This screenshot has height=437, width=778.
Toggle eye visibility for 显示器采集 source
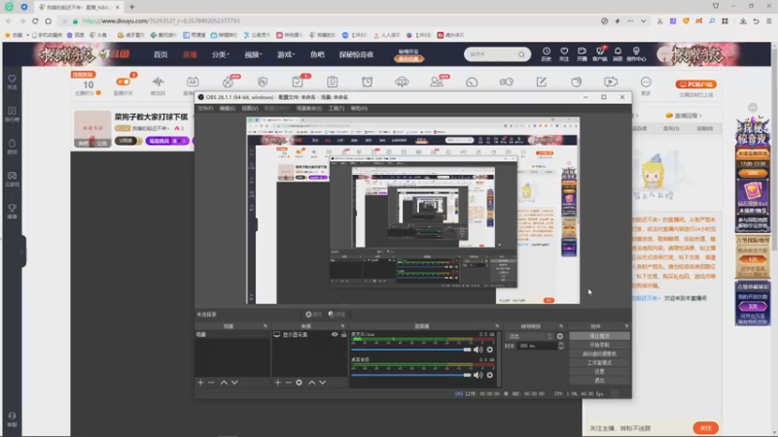pyautogui.click(x=335, y=334)
